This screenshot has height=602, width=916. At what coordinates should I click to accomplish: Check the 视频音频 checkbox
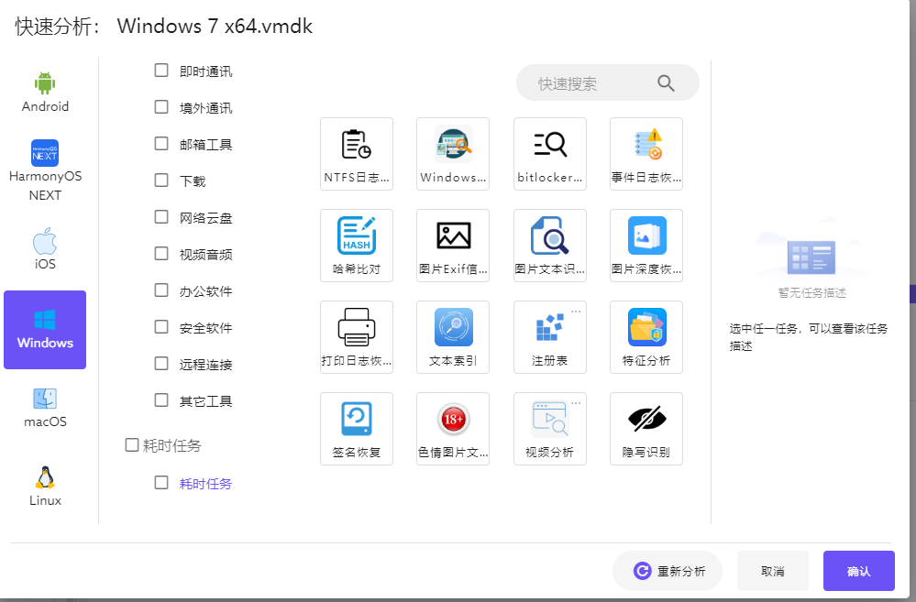point(161,254)
